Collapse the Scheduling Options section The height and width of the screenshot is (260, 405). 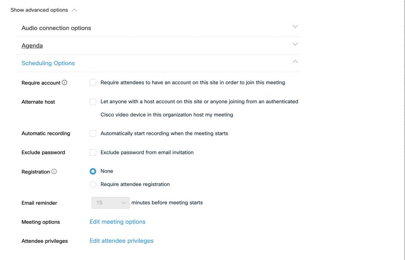click(295, 62)
